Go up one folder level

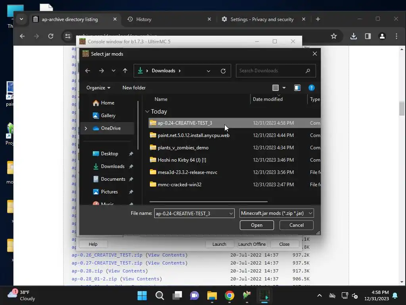[x=125, y=71]
